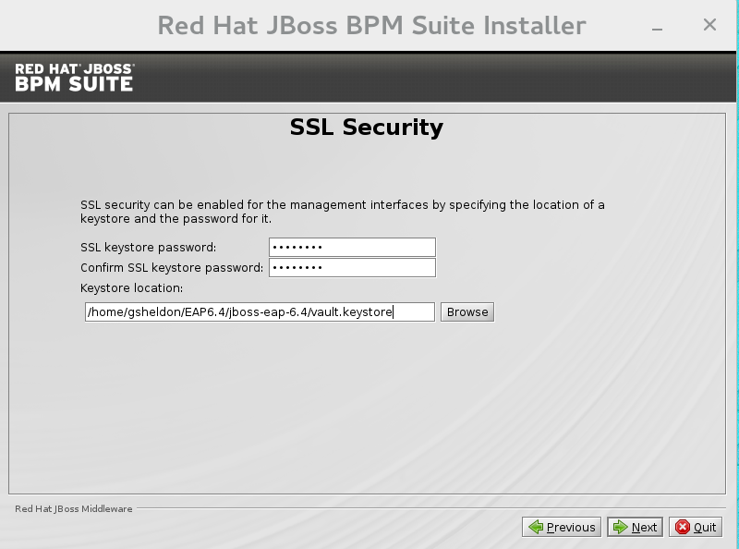Proceed by clicking the Next button
The image size is (739, 549).
(635, 527)
